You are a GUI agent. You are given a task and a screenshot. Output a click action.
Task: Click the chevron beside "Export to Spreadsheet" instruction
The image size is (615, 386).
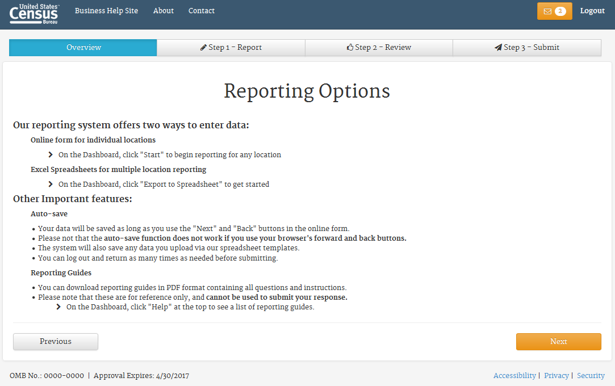[51, 184]
